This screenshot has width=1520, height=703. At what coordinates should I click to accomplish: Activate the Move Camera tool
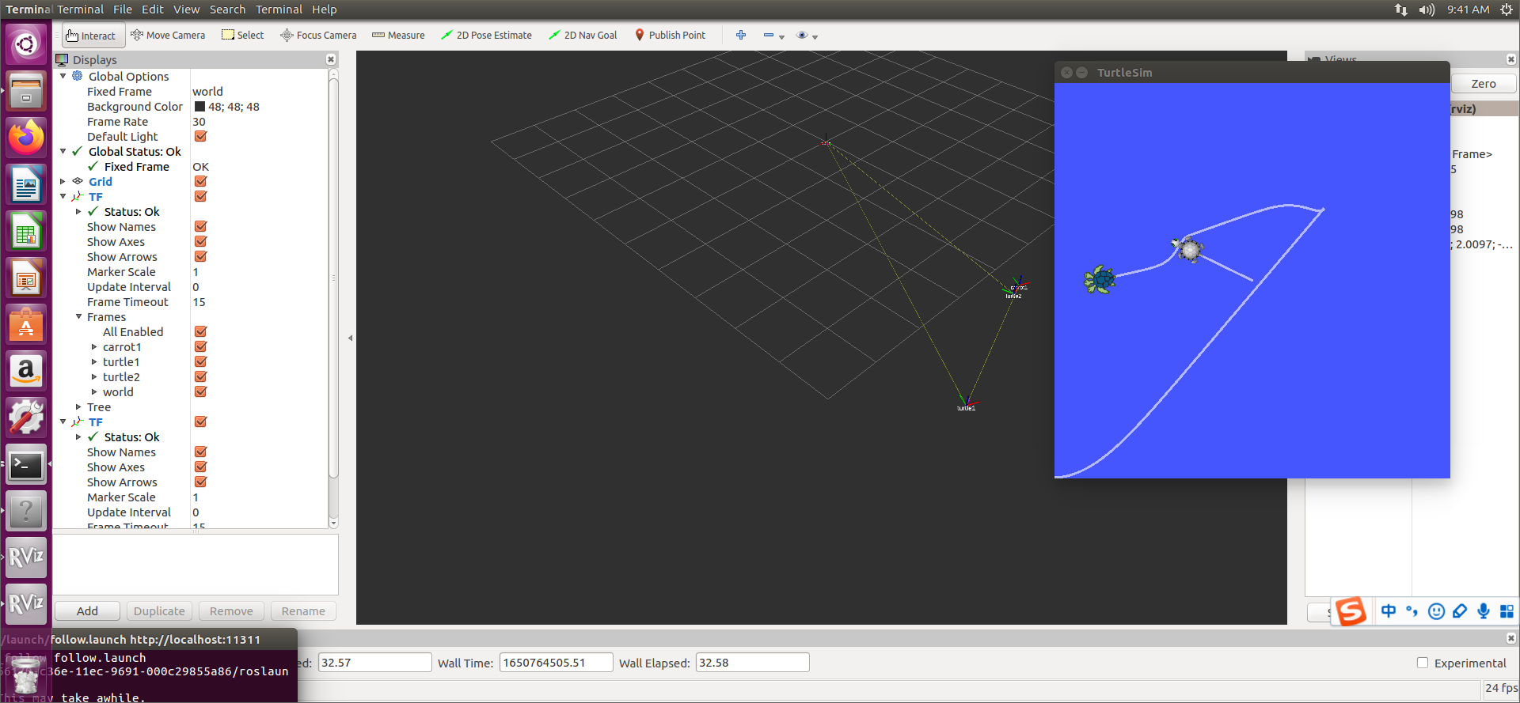click(x=168, y=36)
